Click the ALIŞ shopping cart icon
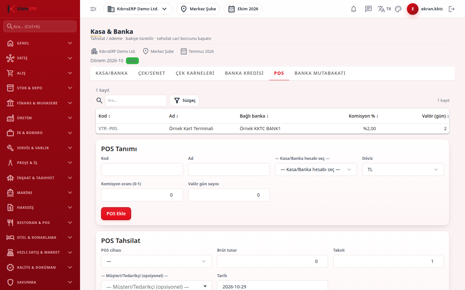 10,73
